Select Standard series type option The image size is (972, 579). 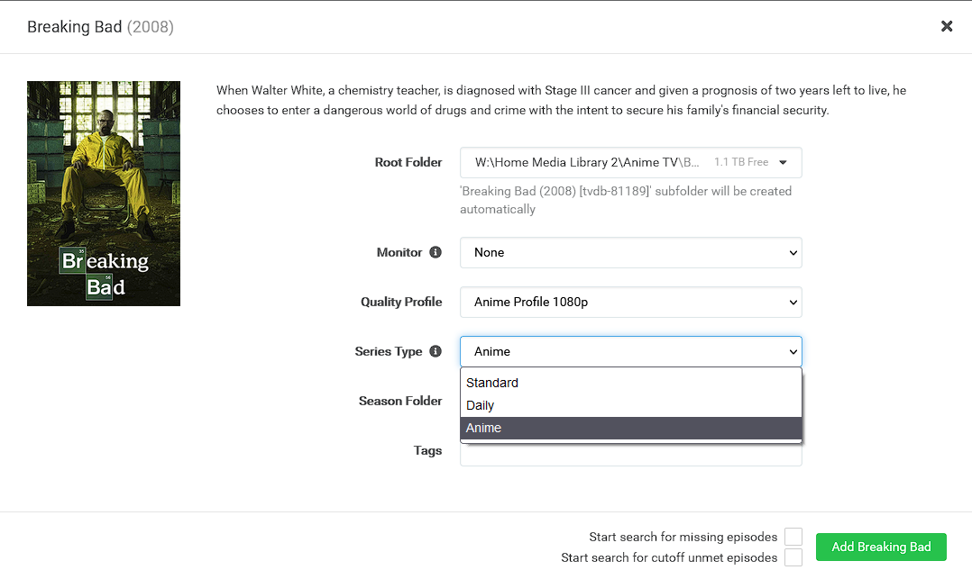(492, 383)
